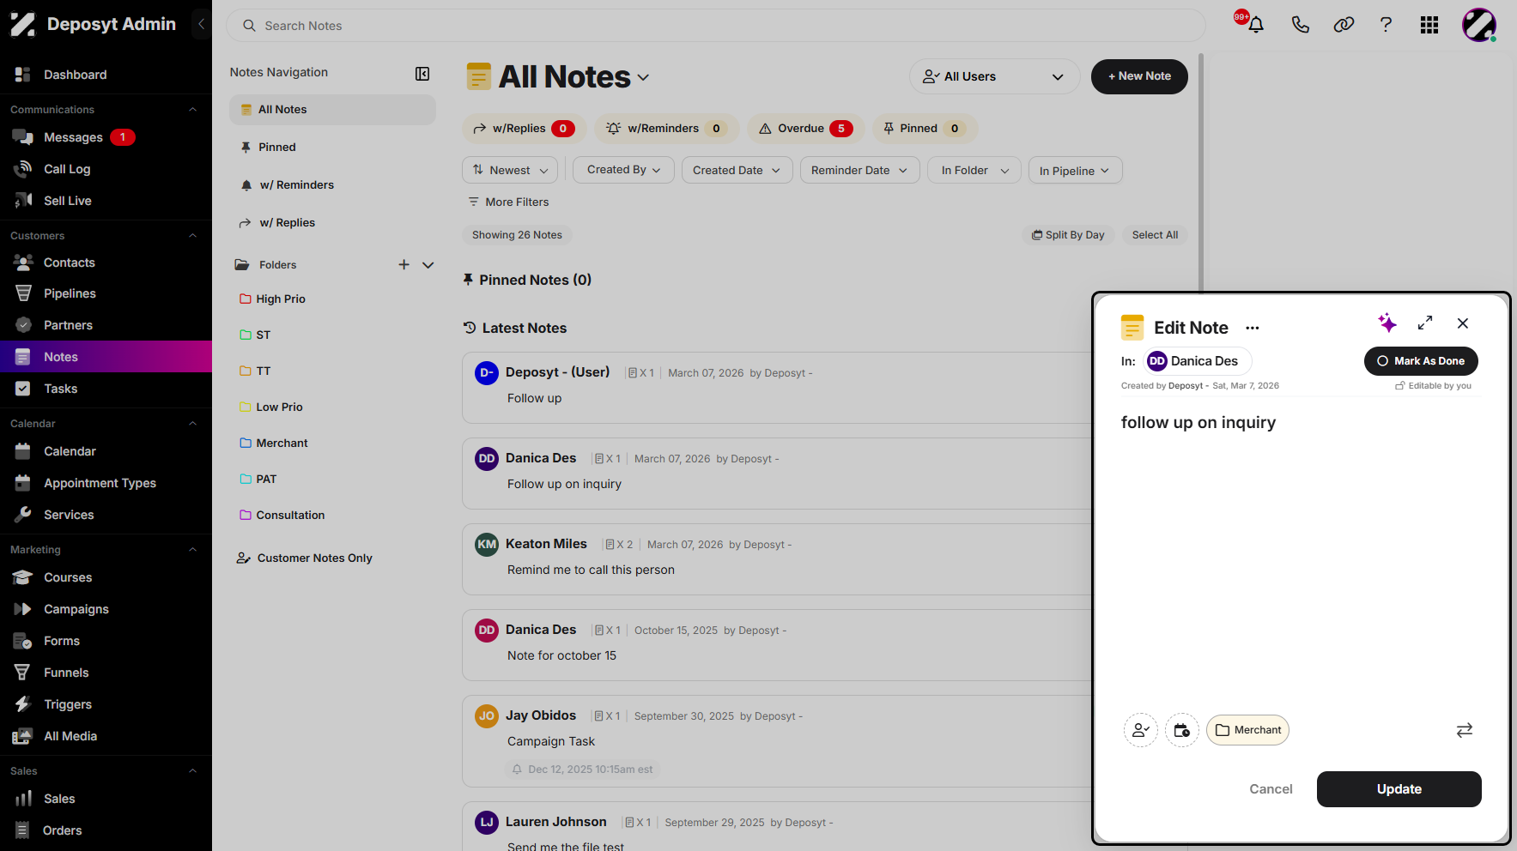Click the reminder calendar icon in Edit Note
Image resolution: width=1517 pixels, height=851 pixels.
pyautogui.click(x=1182, y=730)
